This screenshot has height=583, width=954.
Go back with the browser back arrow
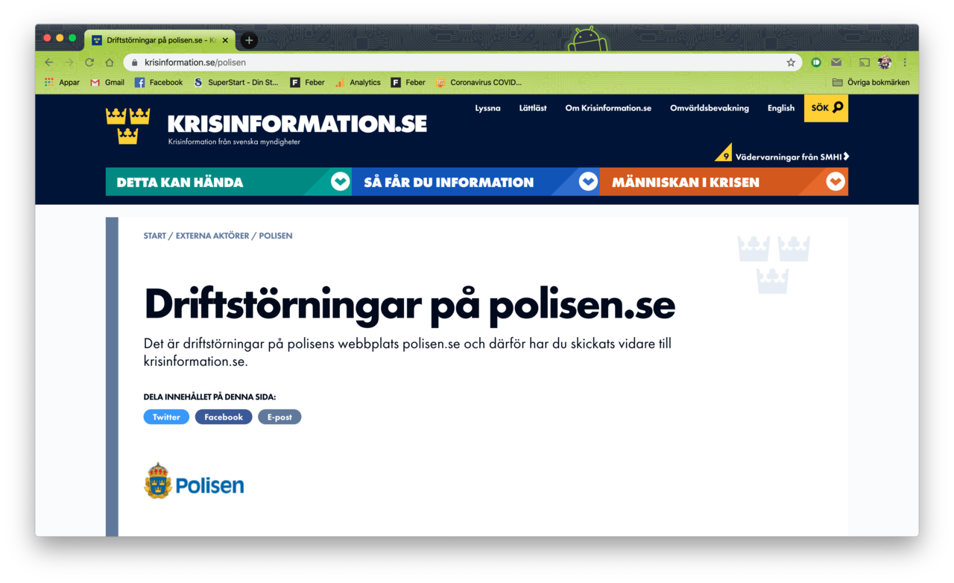49,63
